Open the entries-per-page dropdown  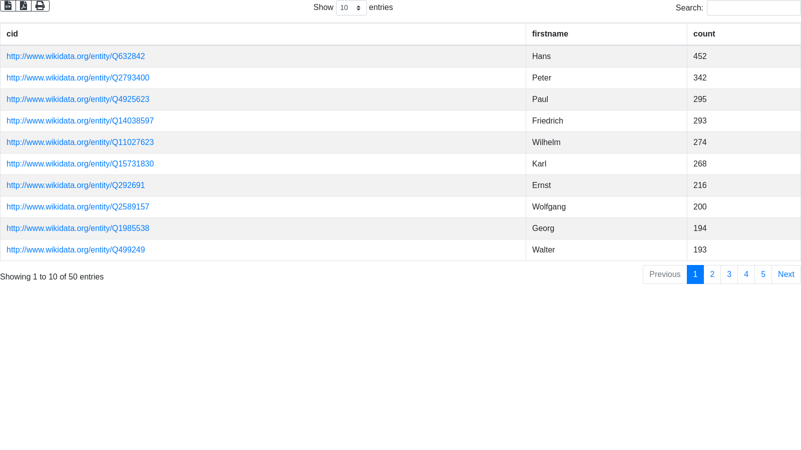(x=351, y=8)
